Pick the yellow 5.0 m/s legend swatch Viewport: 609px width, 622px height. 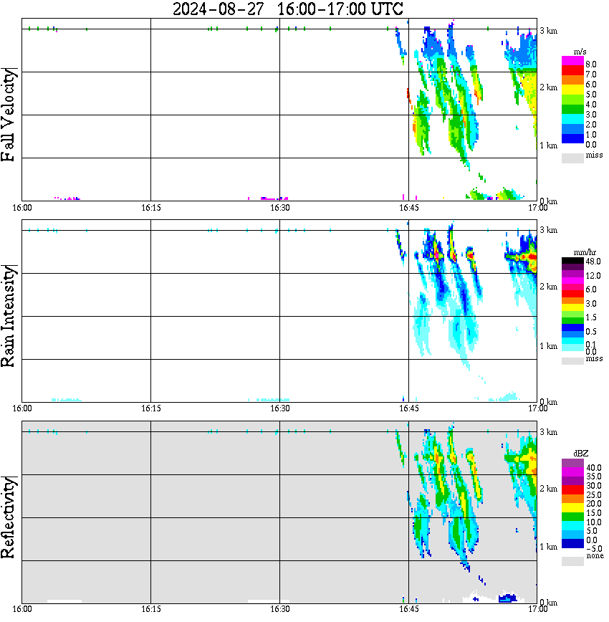(572, 90)
